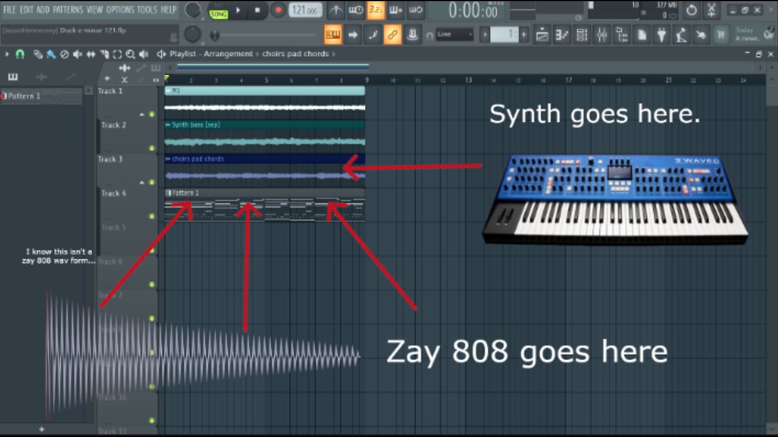Toggle the blend/overdub recording icon
This screenshot has height=437, width=778.
point(396,10)
